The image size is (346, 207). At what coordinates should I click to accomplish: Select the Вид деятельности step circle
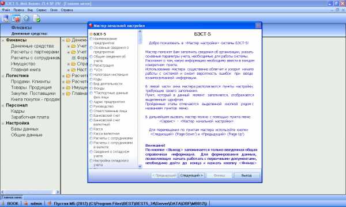point(91,84)
